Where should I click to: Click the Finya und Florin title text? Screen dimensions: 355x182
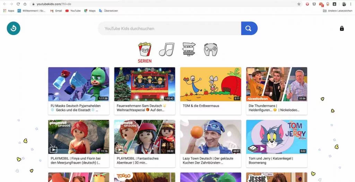[76, 161]
